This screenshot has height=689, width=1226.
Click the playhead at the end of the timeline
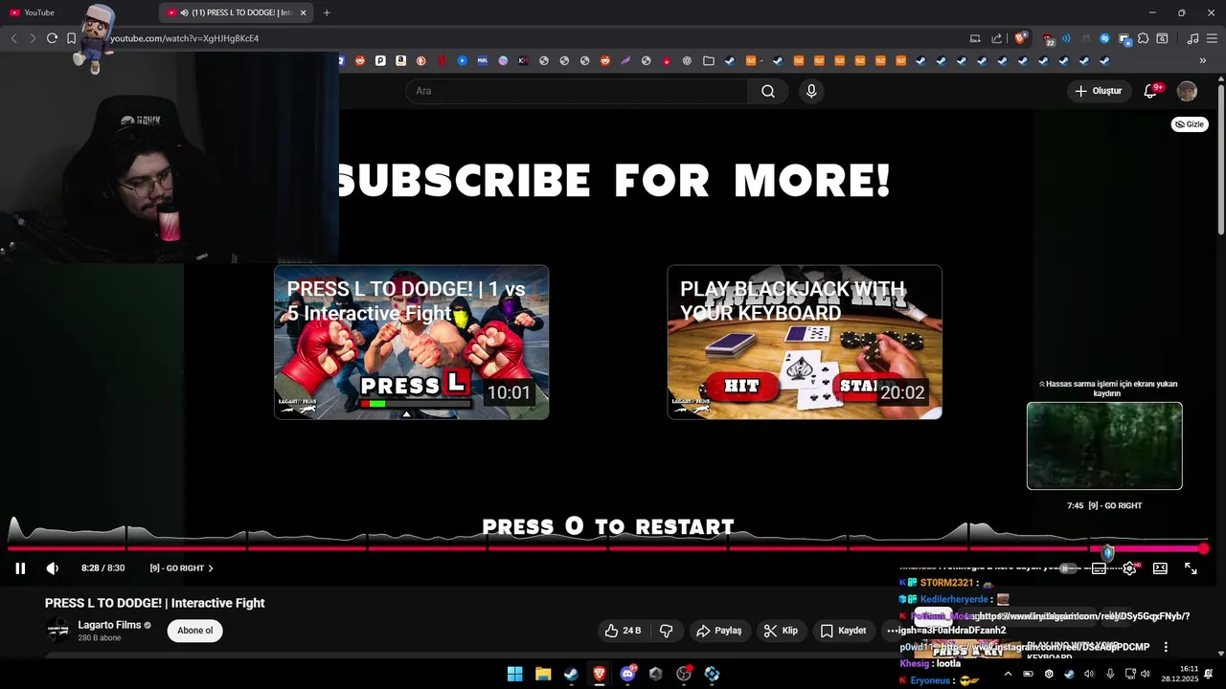point(1203,548)
